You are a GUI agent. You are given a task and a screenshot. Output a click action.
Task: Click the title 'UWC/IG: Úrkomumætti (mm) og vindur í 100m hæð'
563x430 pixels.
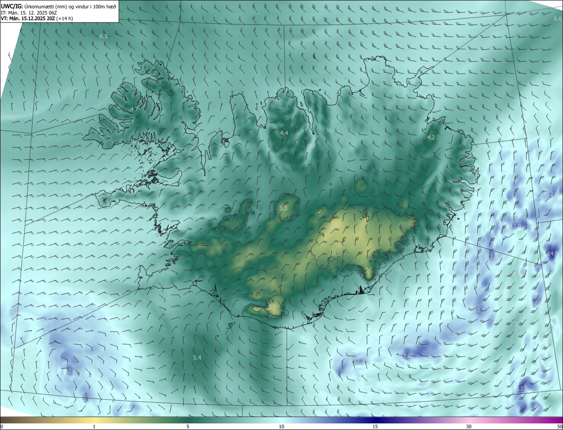coord(59,6)
